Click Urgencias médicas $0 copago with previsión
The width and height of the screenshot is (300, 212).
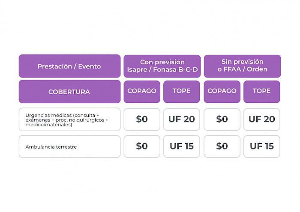tap(142, 119)
